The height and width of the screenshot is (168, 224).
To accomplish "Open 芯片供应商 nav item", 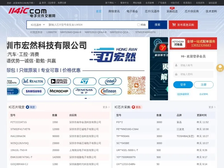I will point(192,11).
